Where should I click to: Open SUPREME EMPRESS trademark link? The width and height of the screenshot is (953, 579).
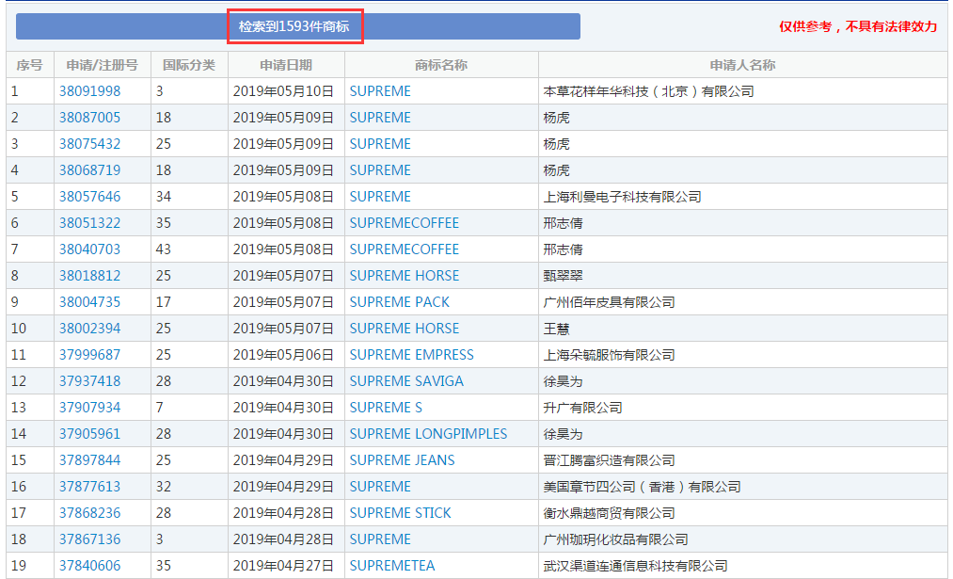[411, 355]
